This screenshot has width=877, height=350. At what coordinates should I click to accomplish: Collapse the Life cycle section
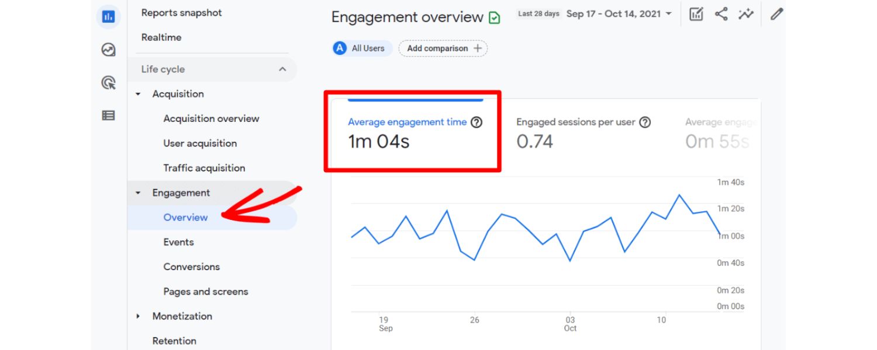pyautogui.click(x=282, y=69)
